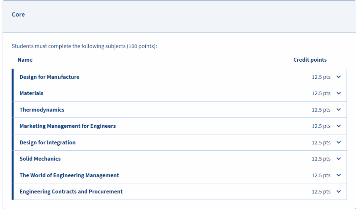Image resolution: width=356 pixels, height=209 pixels.
Task: Click the 12.5 pts value for Materials
Action: (x=321, y=93)
